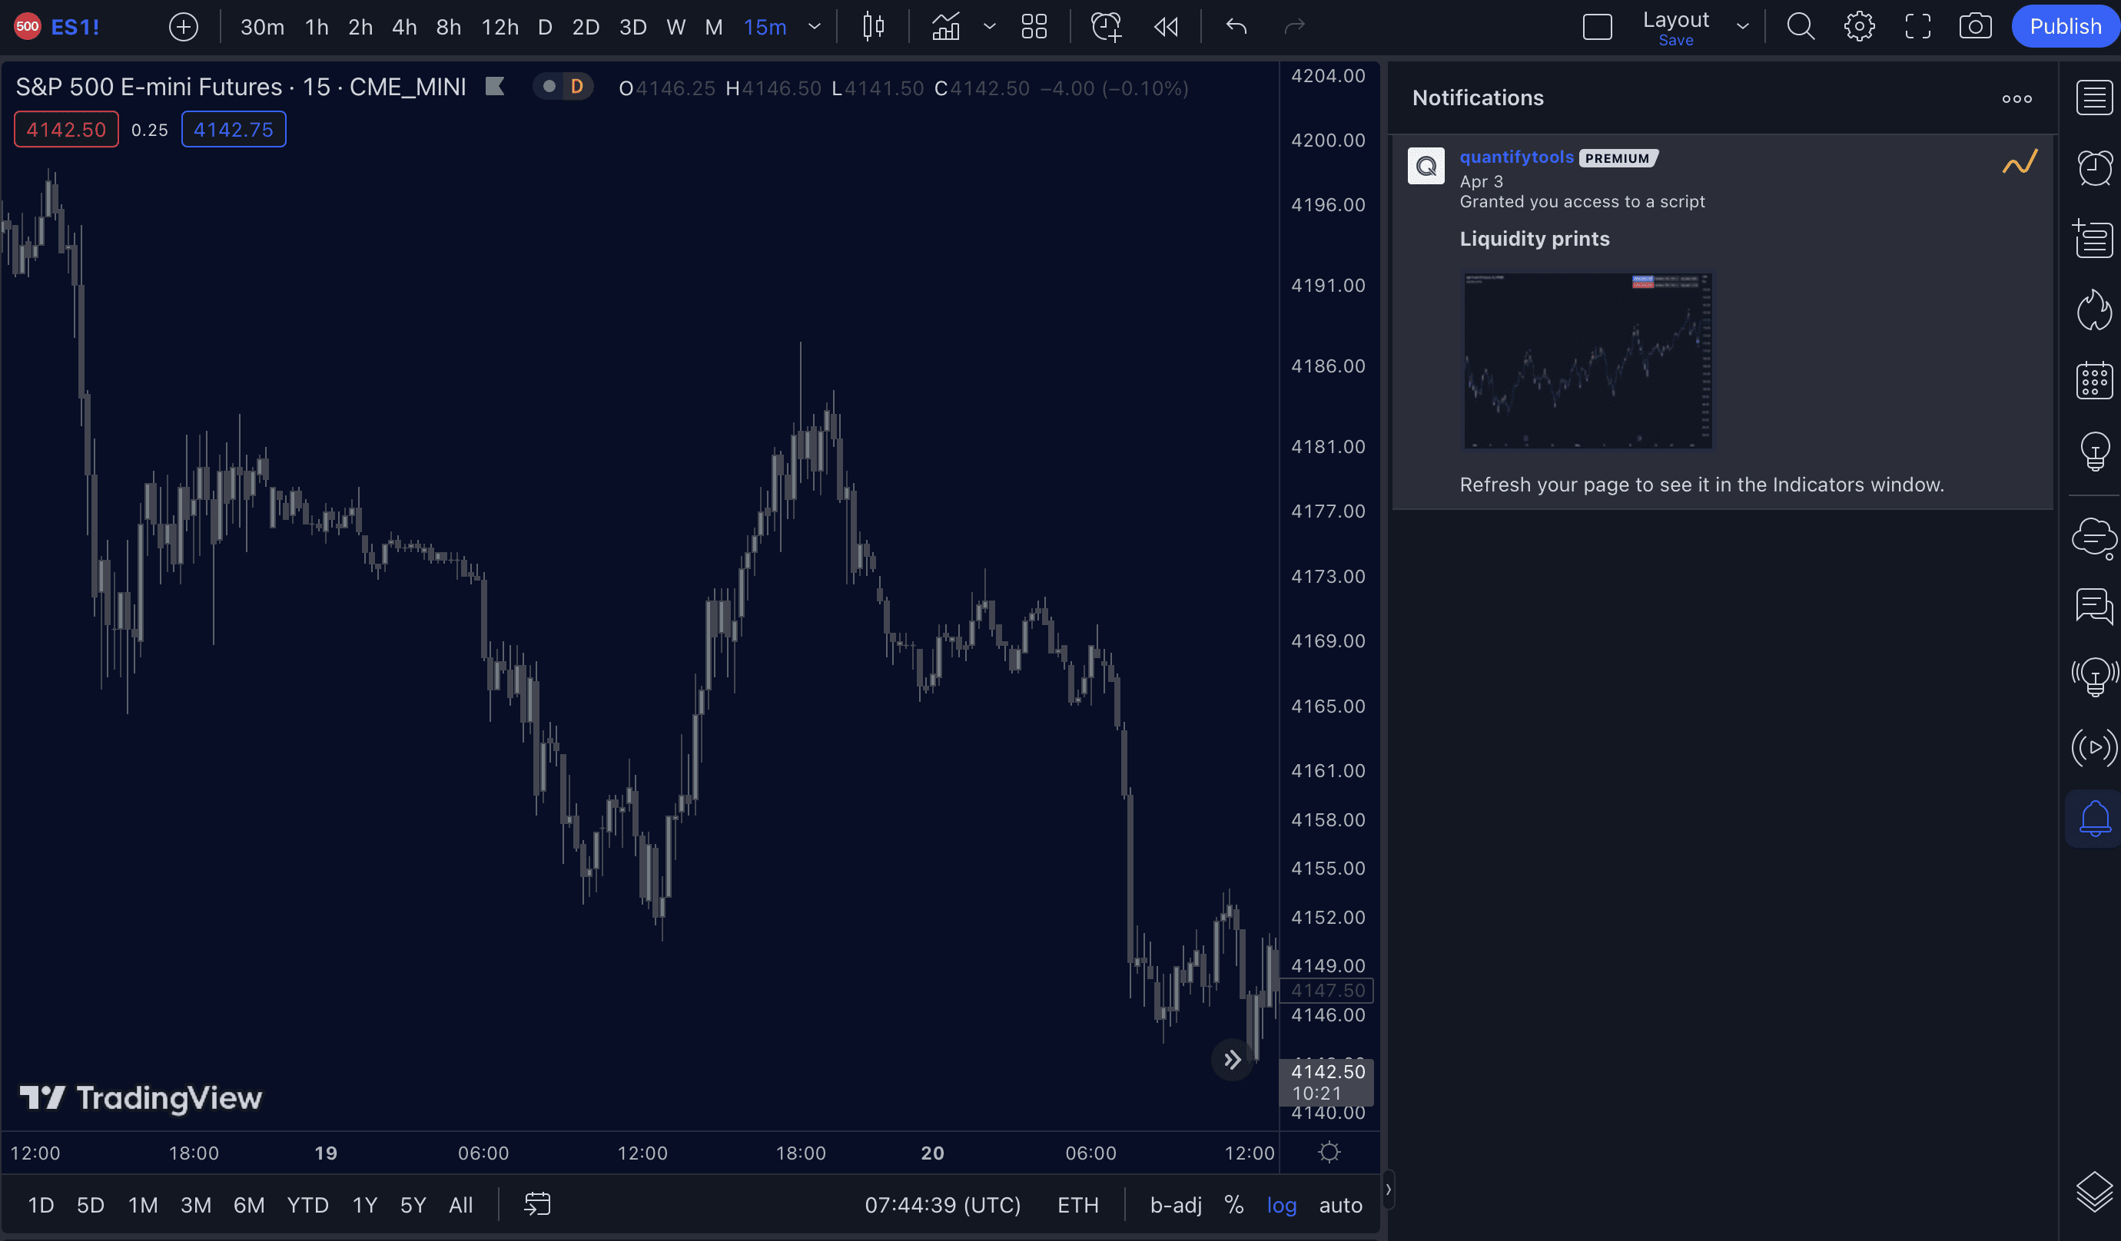Screen dimensions: 2121x1241
Task: Toggle auto scale option
Action: tap(1340, 1205)
